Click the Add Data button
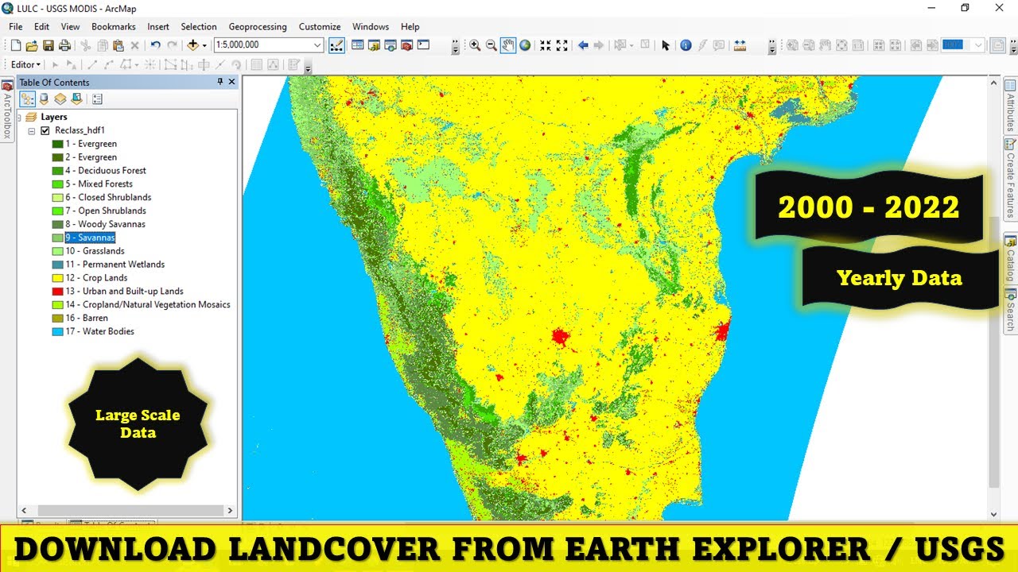 point(192,46)
